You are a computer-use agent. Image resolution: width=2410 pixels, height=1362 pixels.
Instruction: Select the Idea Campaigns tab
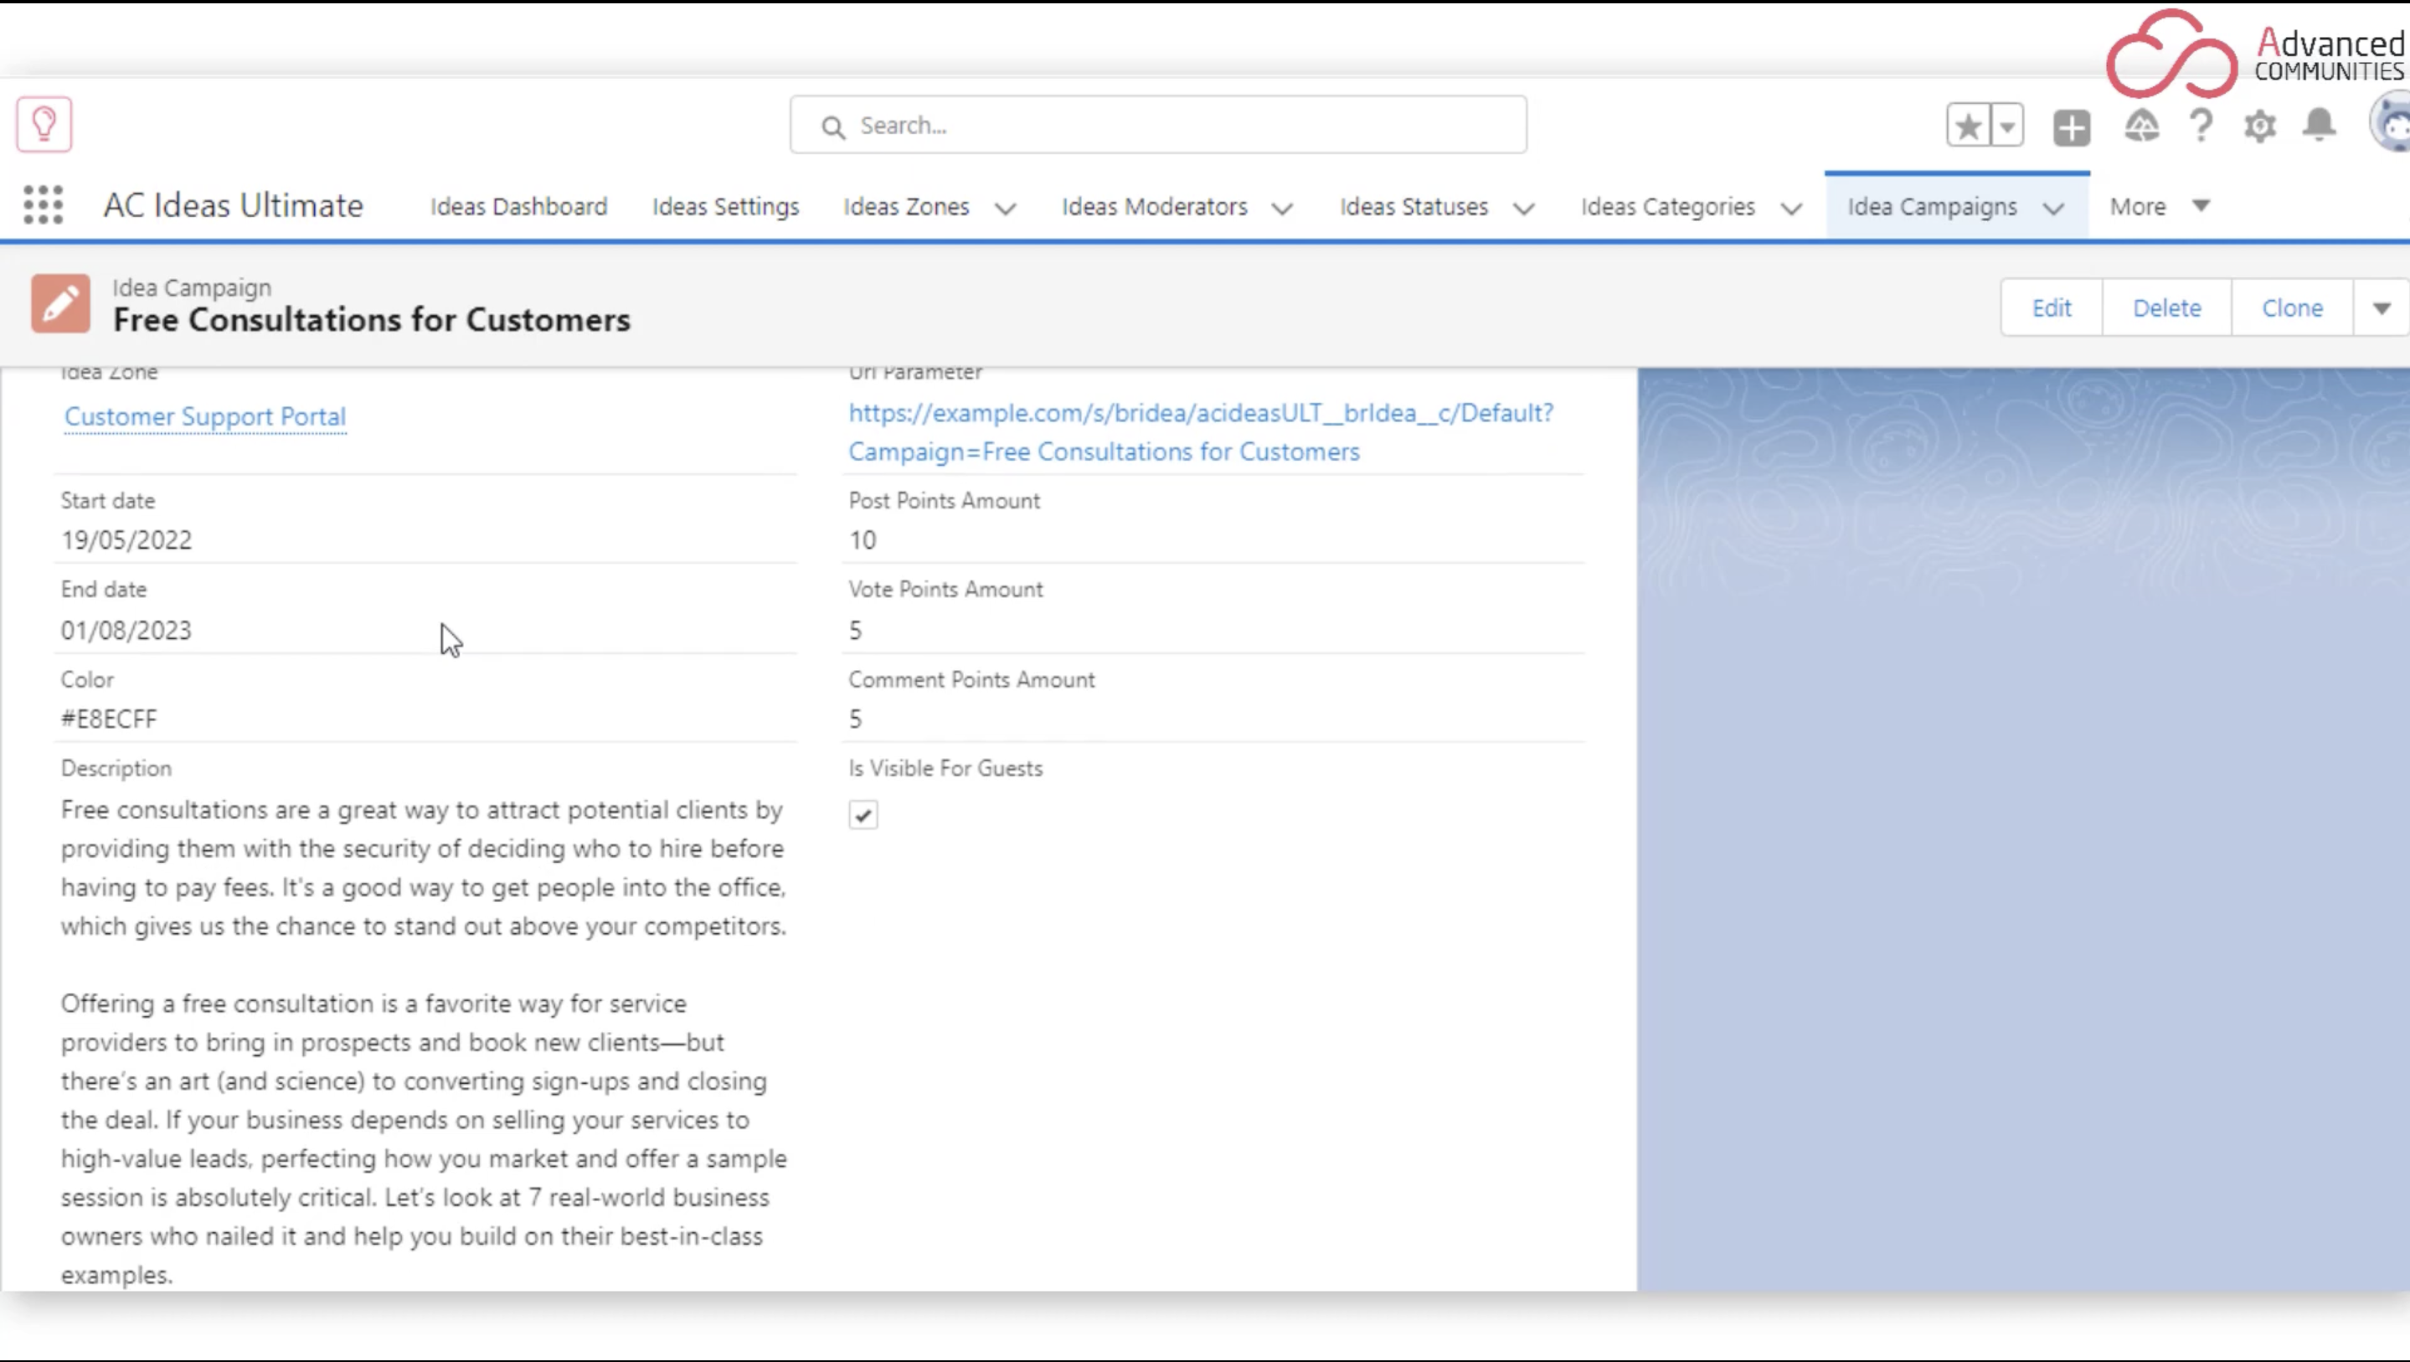[1932, 206]
